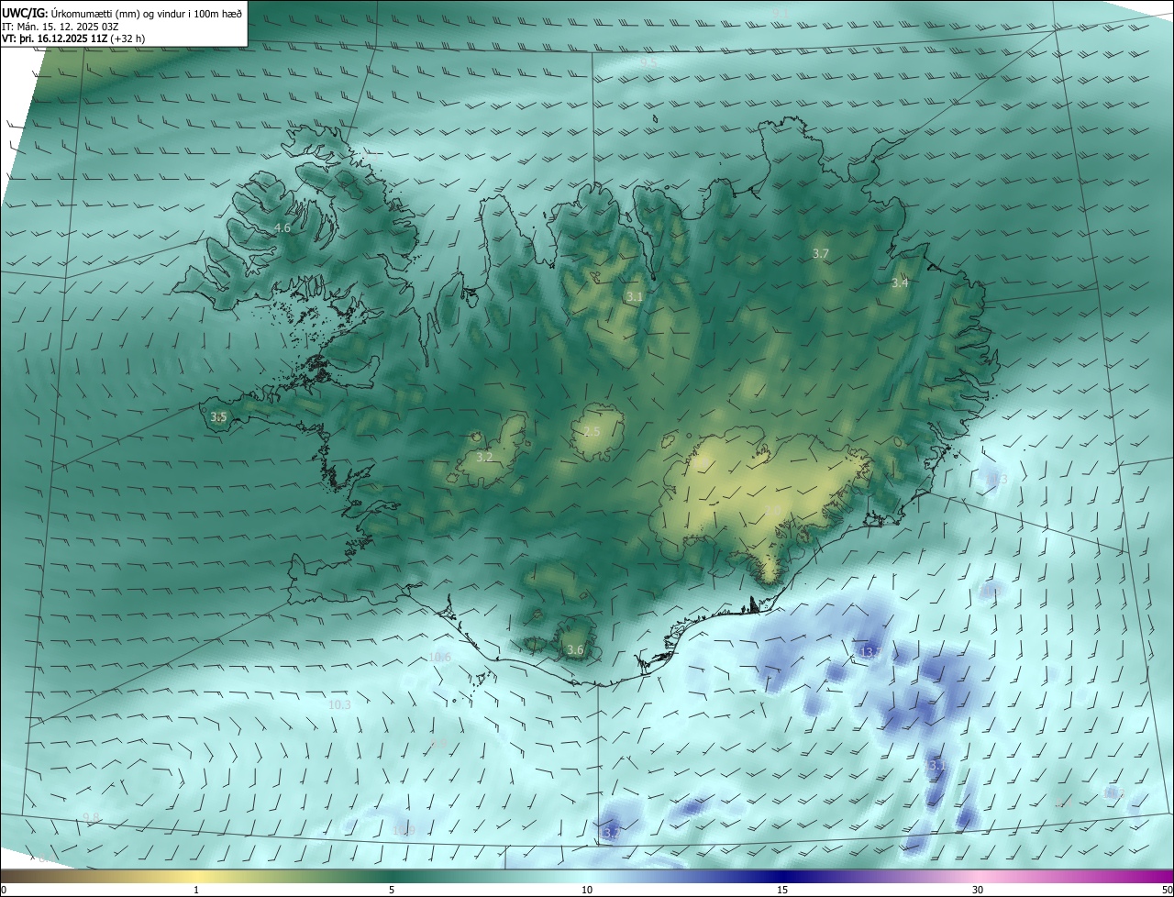
Task: Select the colour scale tick label 10
Action: click(587, 891)
